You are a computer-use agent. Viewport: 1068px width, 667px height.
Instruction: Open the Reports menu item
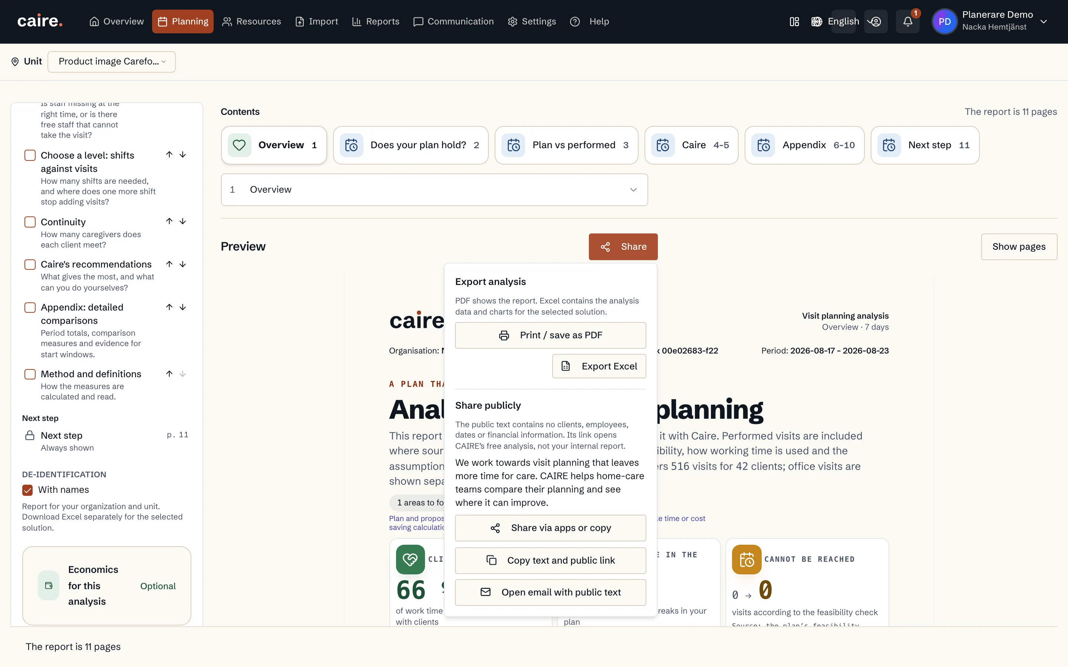point(376,21)
